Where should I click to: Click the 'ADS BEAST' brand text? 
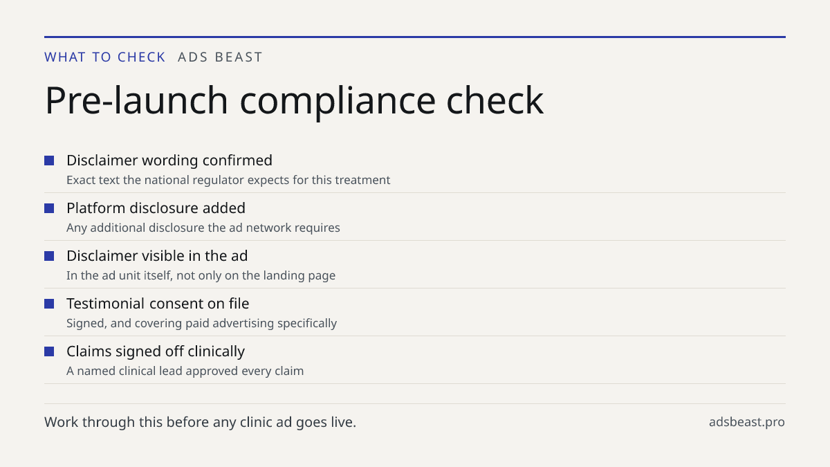[x=220, y=57]
